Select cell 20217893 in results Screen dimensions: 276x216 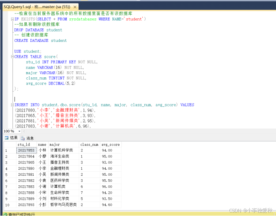tap(26, 205)
